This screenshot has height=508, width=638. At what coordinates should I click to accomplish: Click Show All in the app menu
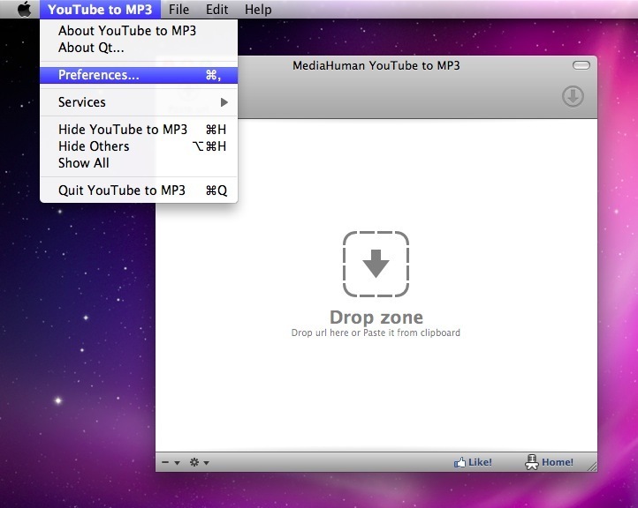(84, 163)
